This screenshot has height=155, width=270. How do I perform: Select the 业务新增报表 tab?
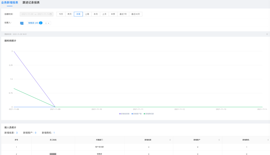10,3
